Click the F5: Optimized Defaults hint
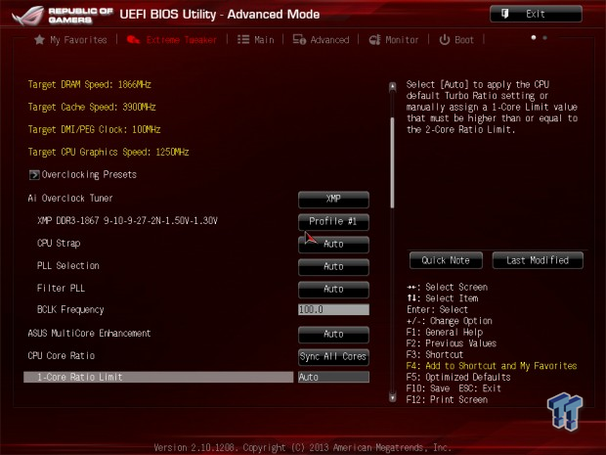The height and width of the screenshot is (455, 606). 458,377
